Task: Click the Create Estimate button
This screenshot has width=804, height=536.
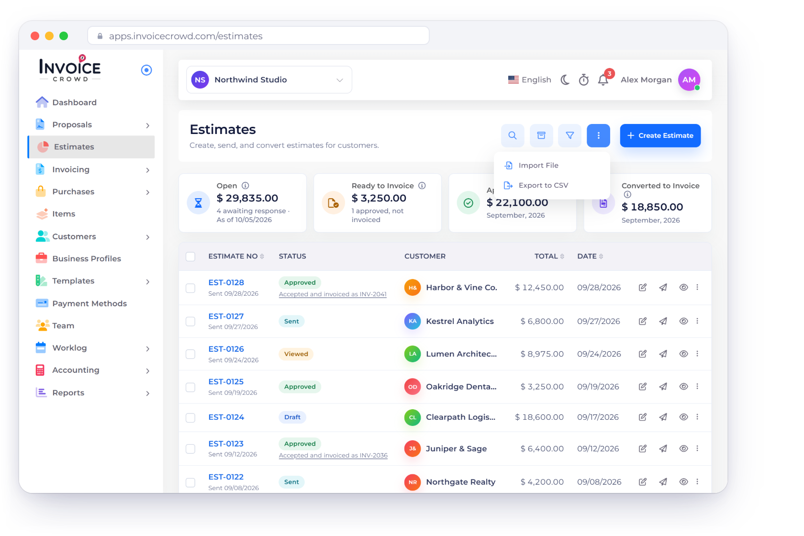Action: 660,135
